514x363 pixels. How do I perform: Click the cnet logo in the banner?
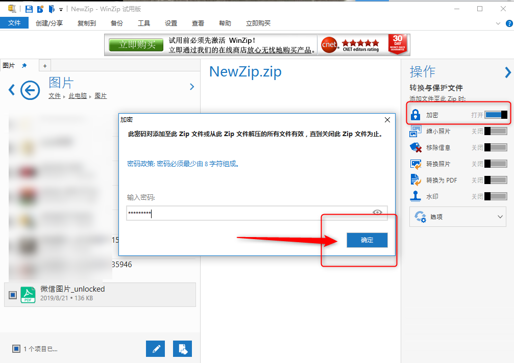[329, 45]
